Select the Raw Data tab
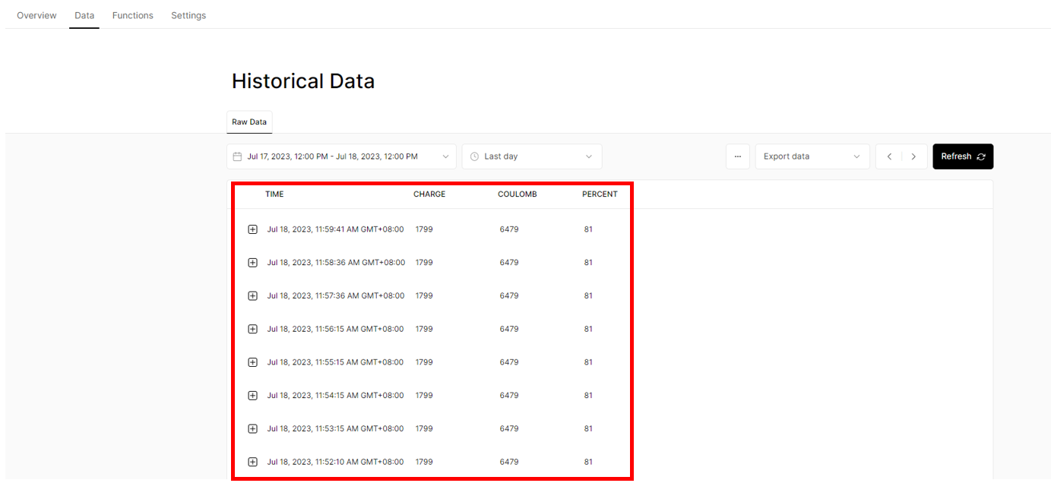This screenshot has height=502, width=1051. (x=249, y=122)
